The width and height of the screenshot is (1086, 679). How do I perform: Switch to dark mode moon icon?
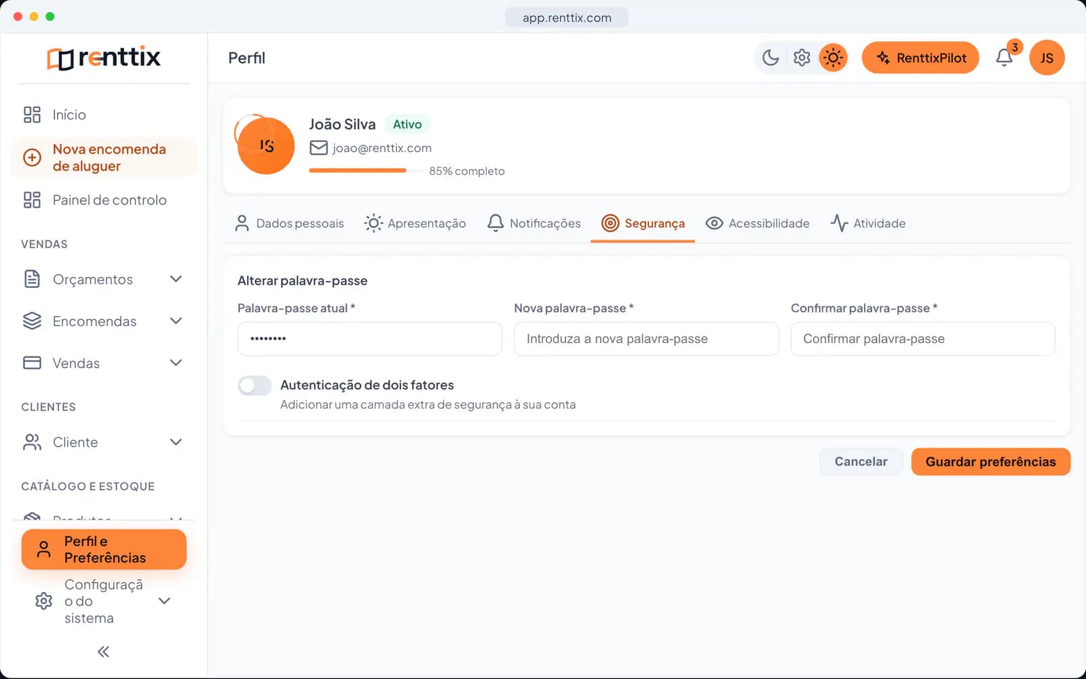tap(770, 58)
